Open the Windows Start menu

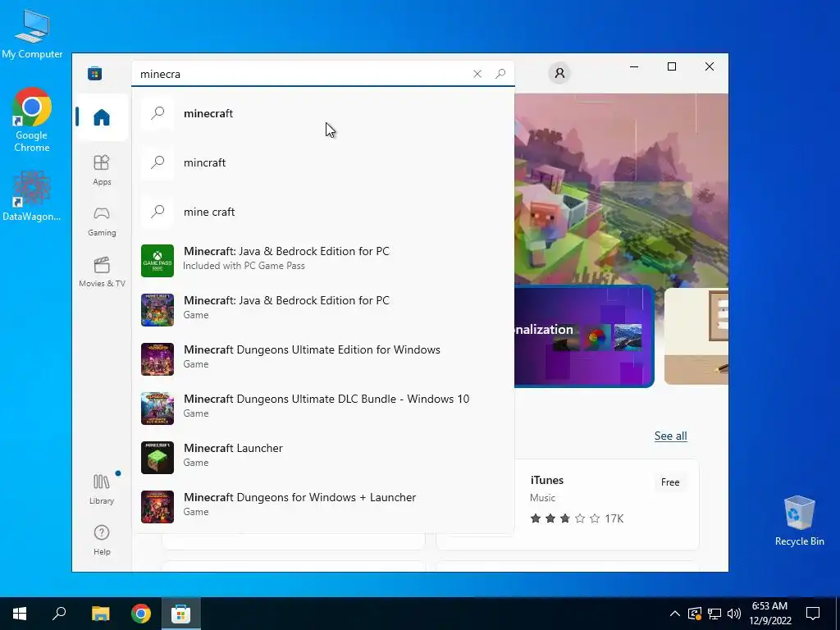click(20, 614)
